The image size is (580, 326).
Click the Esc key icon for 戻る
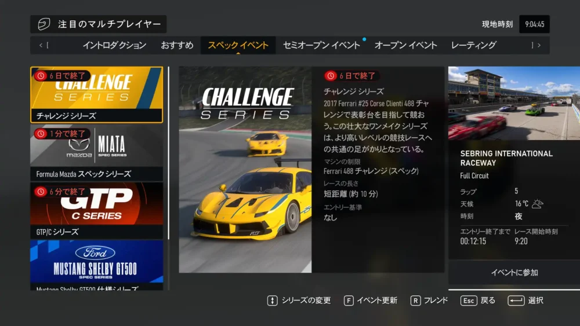coord(469,301)
